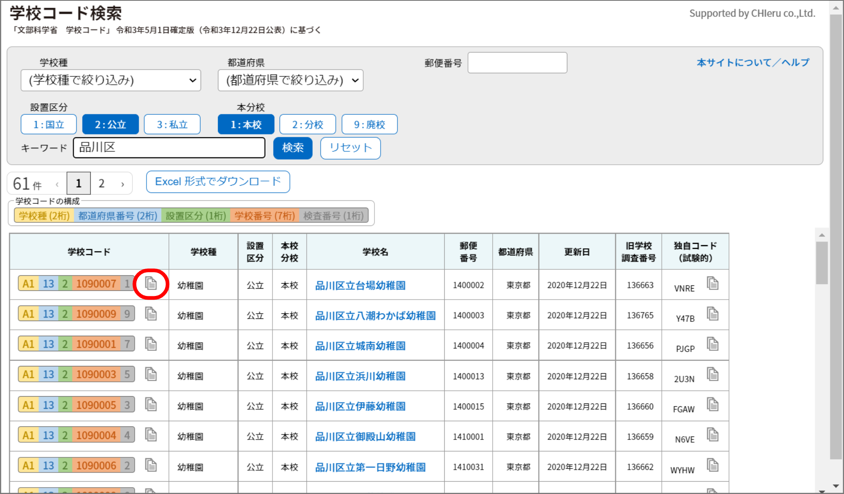Open the 学校種 dropdown
Screen dimensions: 844x494
click(111, 81)
